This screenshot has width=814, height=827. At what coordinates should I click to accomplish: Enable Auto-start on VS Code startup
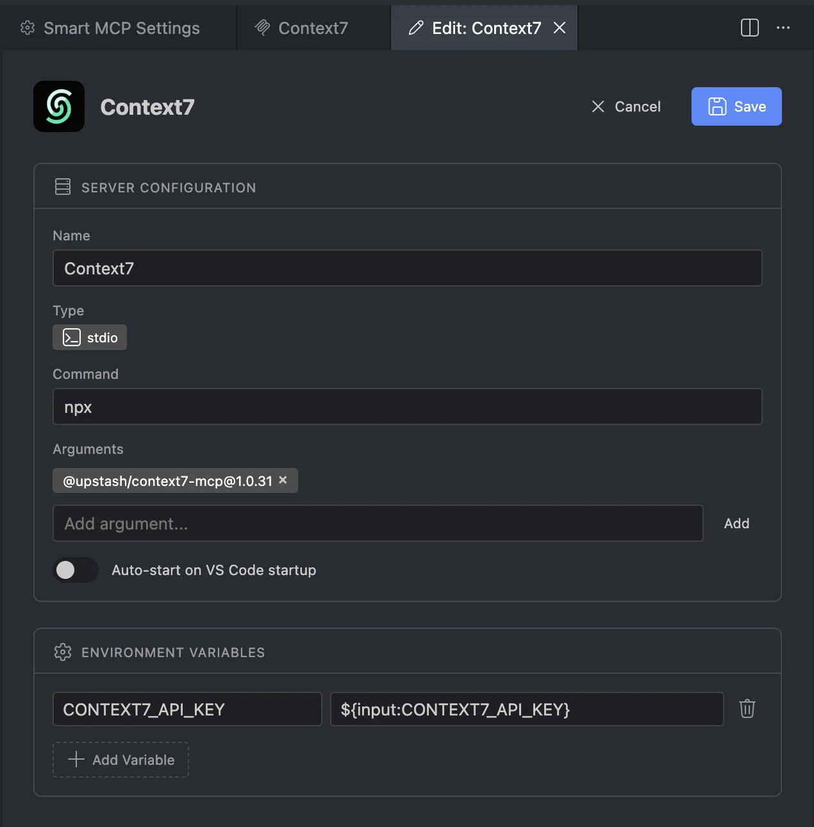click(75, 570)
